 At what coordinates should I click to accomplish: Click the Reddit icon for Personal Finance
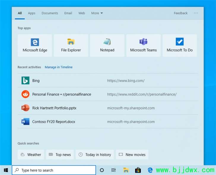point(26,94)
